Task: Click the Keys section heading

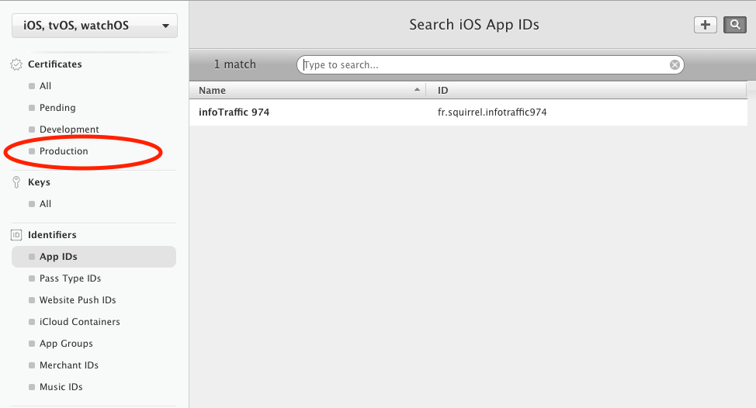Action: pyautogui.click(x=39, y=182)
